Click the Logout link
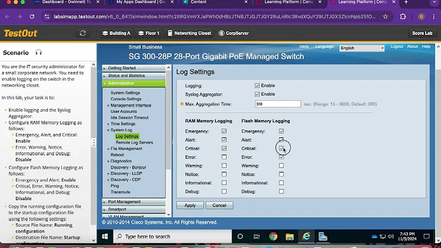The height and width of the screenshot is (248, 441). [x=396, y=47]
